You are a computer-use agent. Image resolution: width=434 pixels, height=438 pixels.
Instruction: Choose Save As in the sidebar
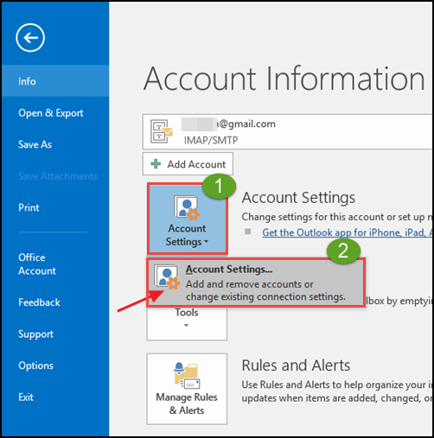[x=35, y=144]
